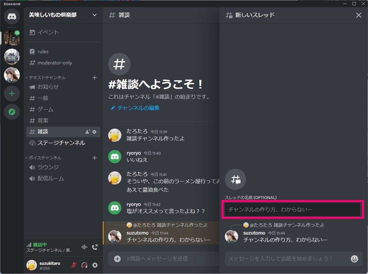Open the イベント events list
Viewport: 368px width, 274px height.
(63, 32)
